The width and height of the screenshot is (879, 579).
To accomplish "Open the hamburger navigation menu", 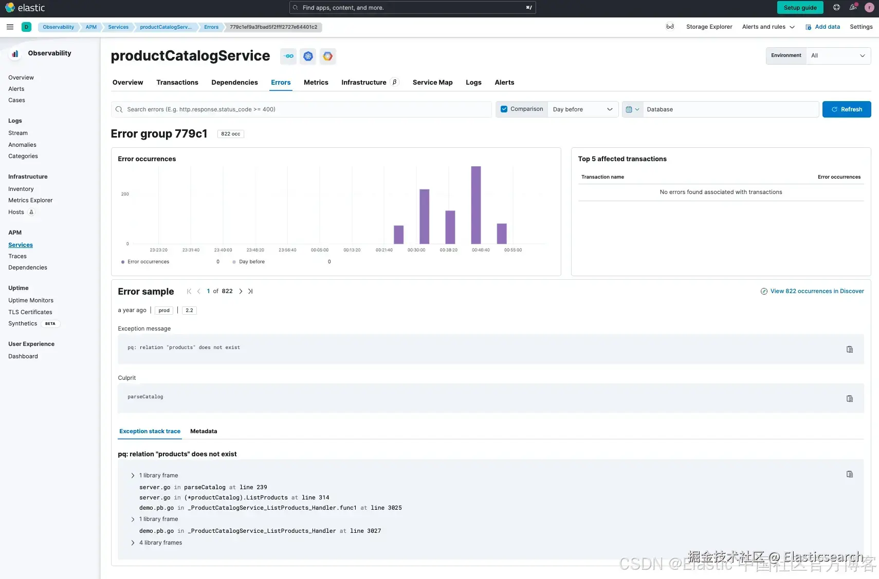I will tap(10, 27).
